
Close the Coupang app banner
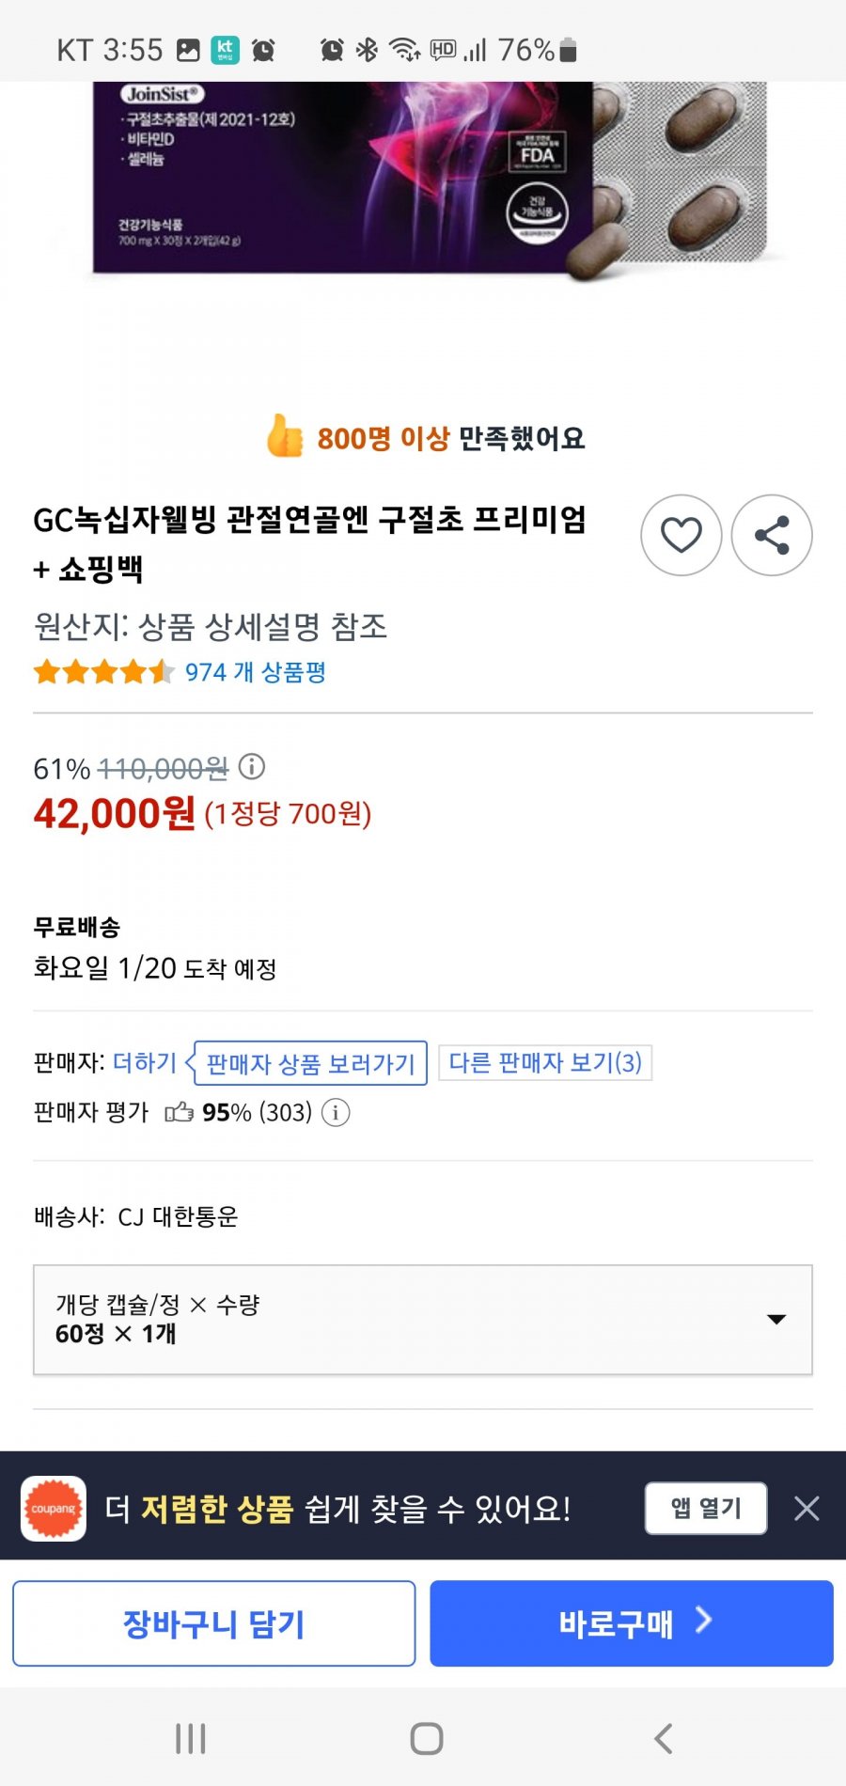tap(807, 1509)
